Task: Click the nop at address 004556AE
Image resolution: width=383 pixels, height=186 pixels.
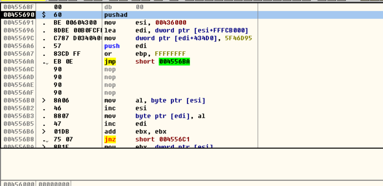Action: [x=110, y=85]
